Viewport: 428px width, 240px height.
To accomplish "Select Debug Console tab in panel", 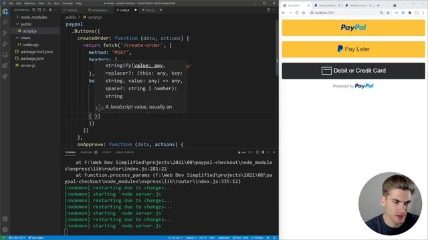I will click(x=125, y=153).
